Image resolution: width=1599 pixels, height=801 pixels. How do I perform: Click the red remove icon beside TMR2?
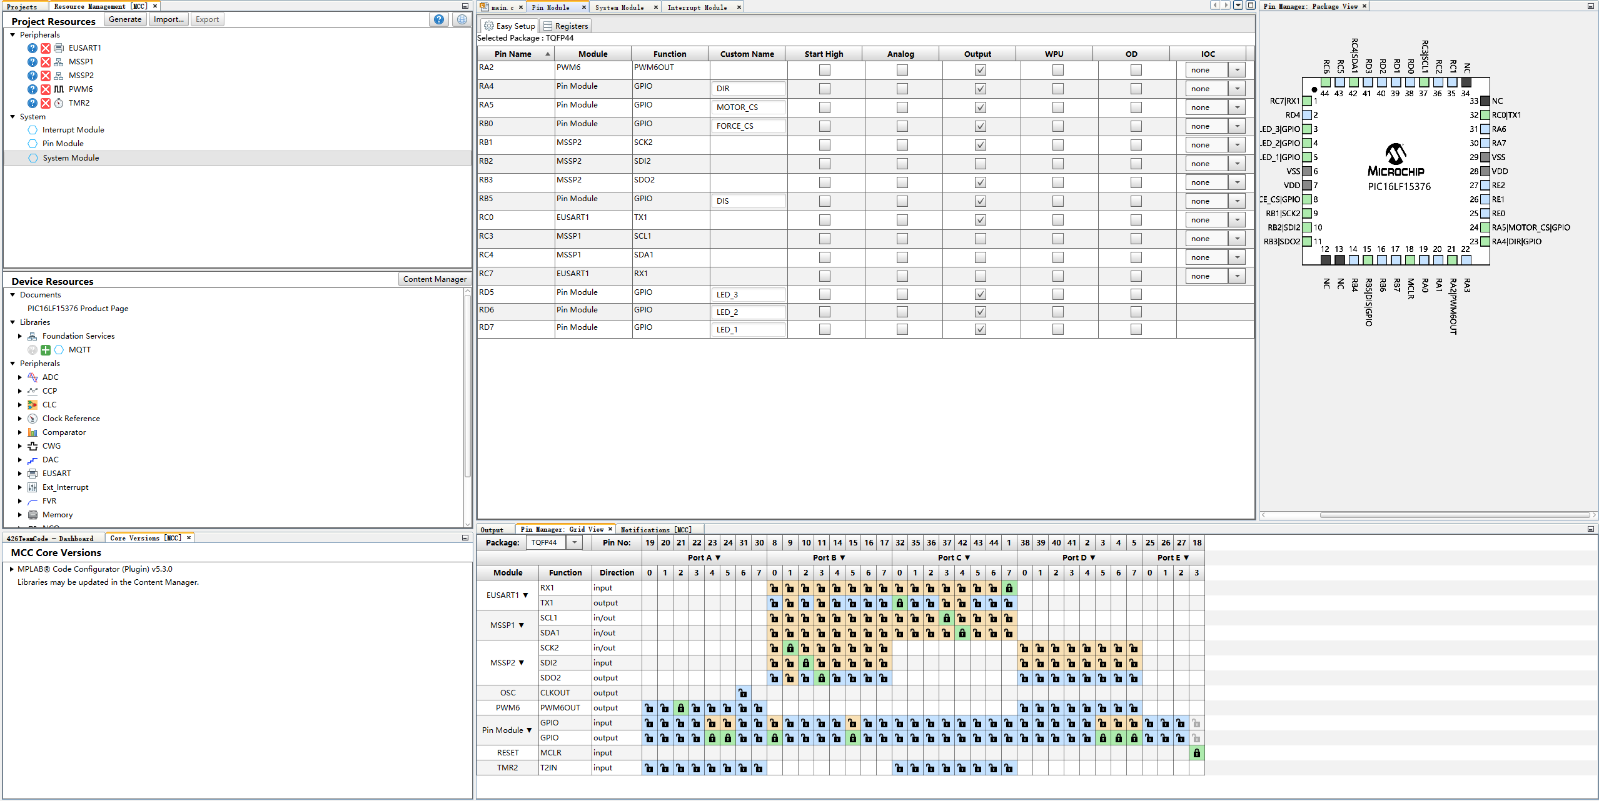(x=46, y=103)
